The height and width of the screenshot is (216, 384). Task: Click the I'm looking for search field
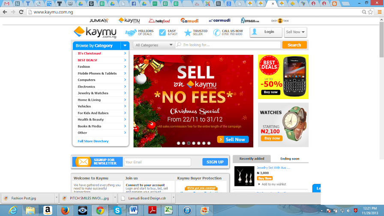coord(228,45)
